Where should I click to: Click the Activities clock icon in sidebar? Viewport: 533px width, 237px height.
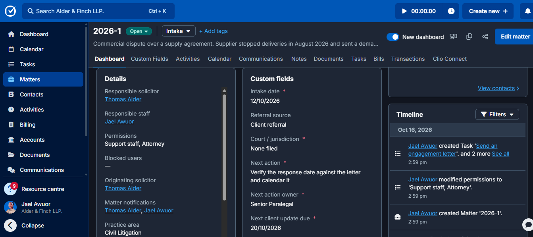tap(11, 110)
